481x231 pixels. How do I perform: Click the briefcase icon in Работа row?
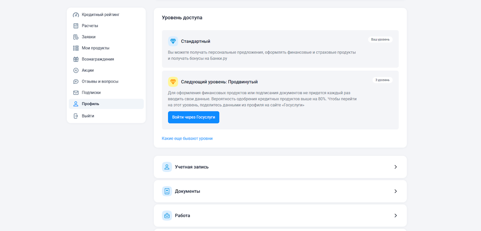[x=167, y=216]
